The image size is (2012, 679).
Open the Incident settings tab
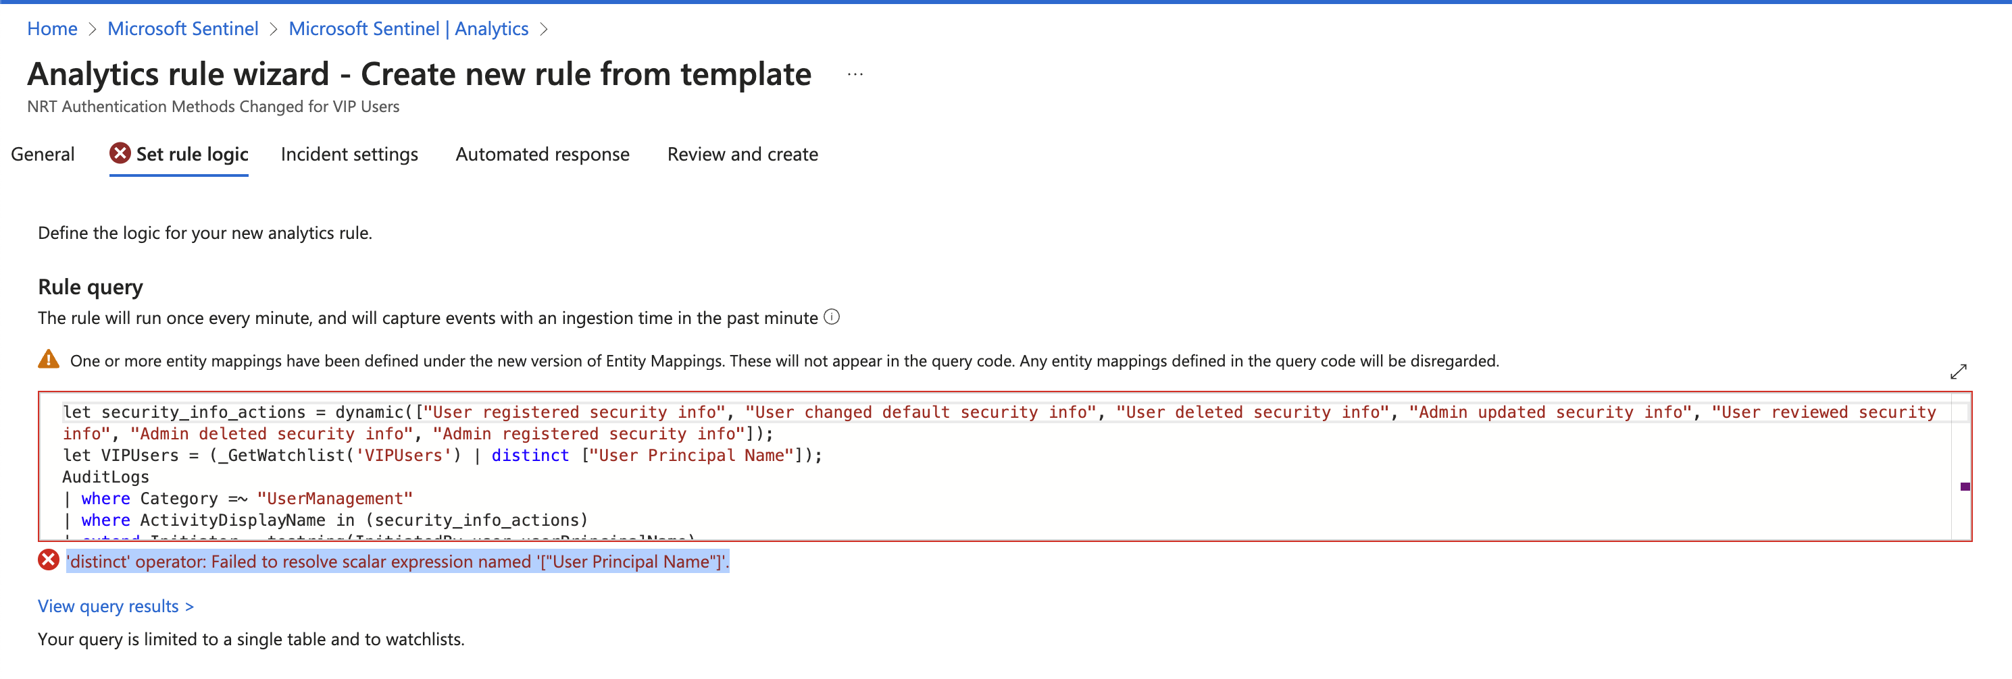point(349,154)
